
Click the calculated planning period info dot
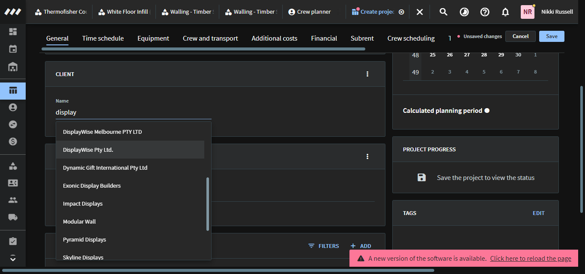487,110
